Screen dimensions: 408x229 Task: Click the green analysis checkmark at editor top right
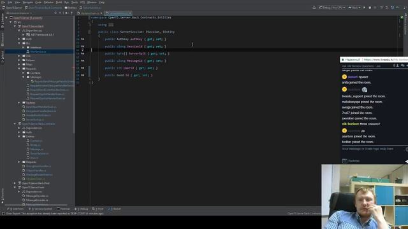[402, 17]
